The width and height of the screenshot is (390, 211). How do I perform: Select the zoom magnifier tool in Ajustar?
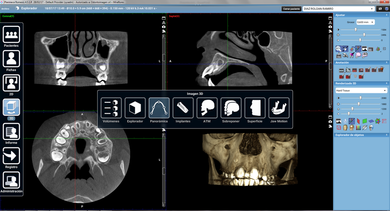coord(338,49)
